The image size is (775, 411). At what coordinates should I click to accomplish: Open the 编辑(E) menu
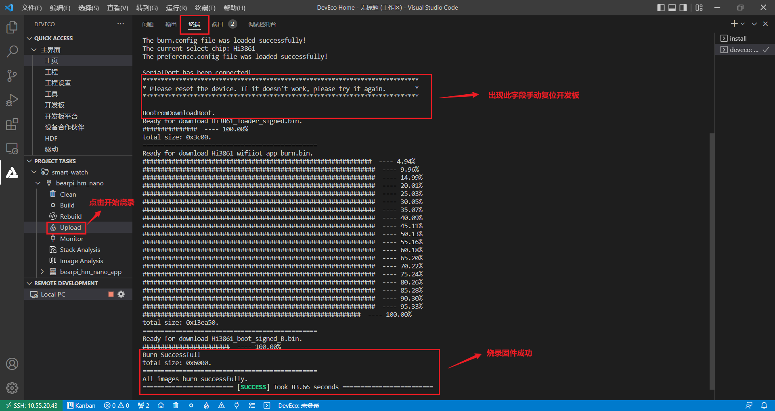point(60,8)
